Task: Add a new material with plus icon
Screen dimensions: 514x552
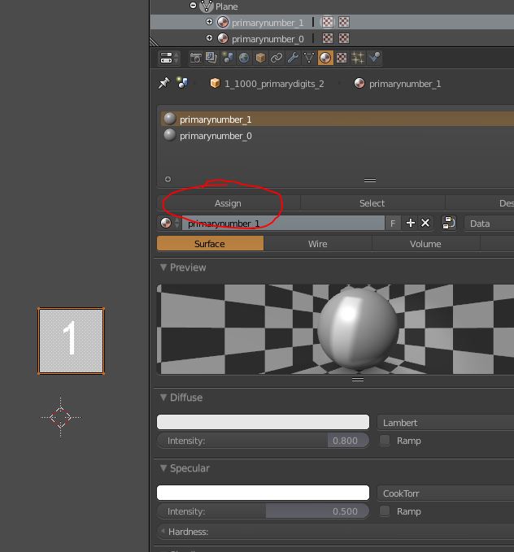Action: (x=410, y=223)
